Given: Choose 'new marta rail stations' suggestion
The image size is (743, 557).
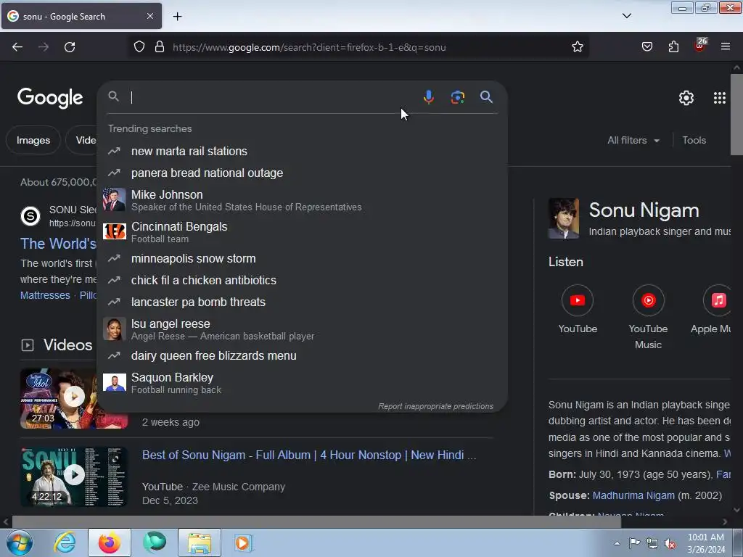Looking at the screenshot, I should click(x=302, y=151).
